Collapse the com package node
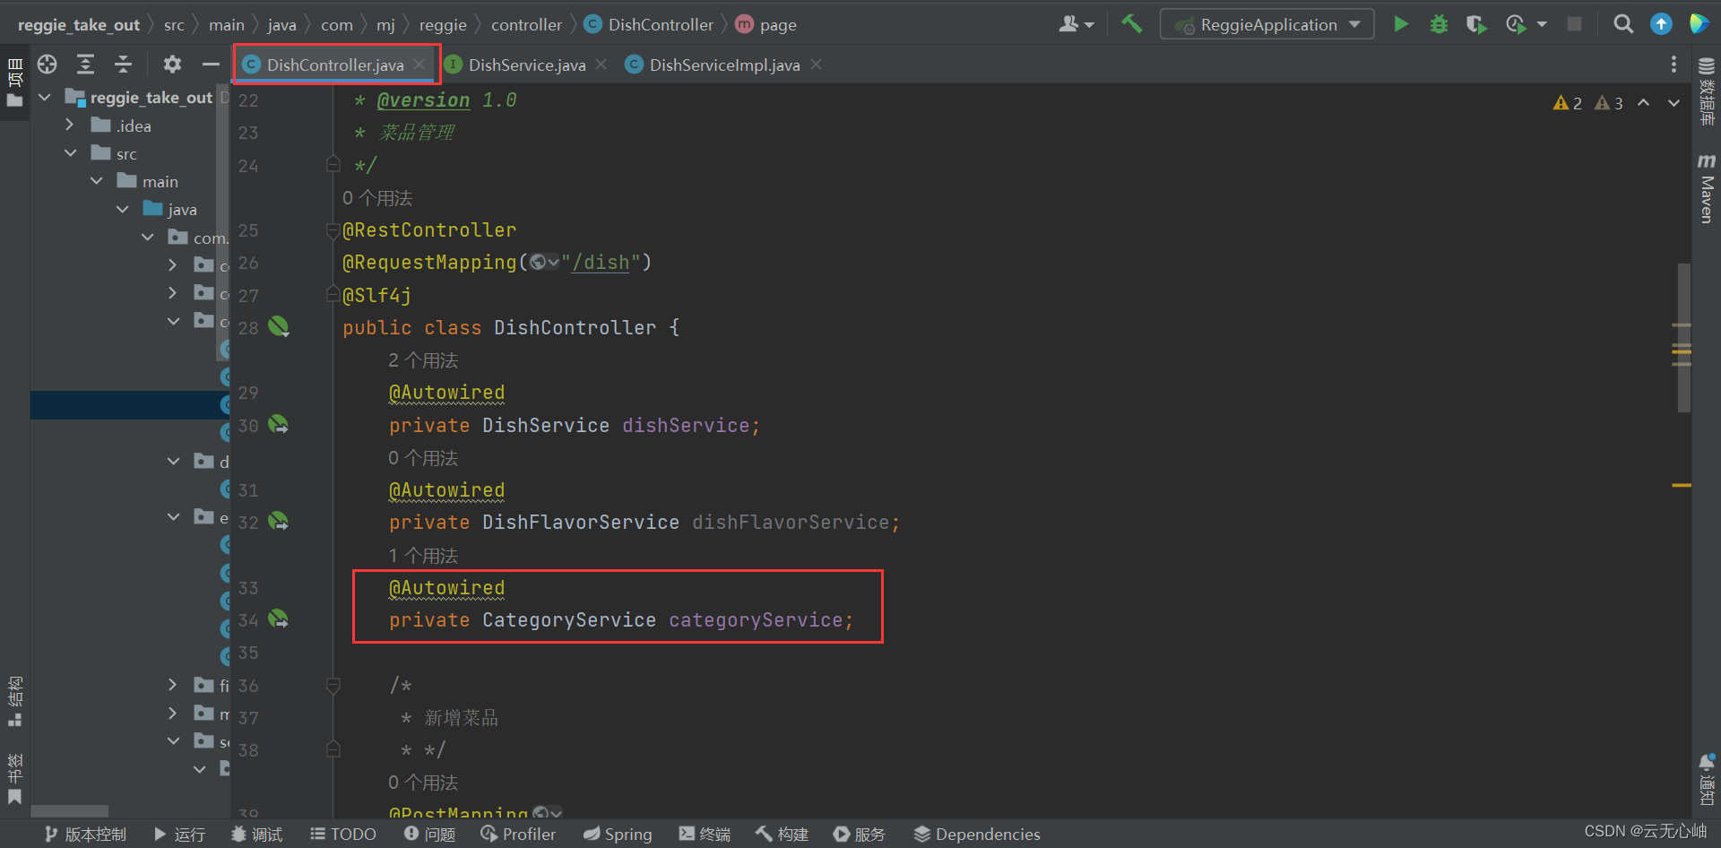The height and width of the screenshot is (848, 1721). [x=148, y=238]
